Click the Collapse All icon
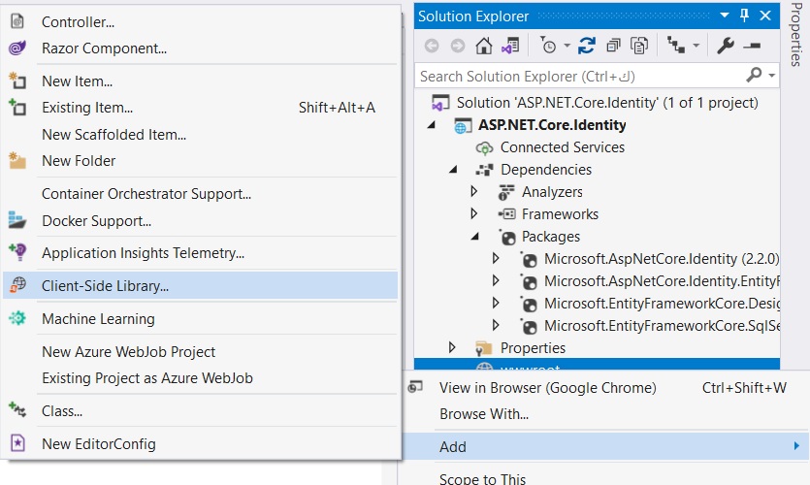The height and width of the screenshot is (485, 810). tap(613, 46)
